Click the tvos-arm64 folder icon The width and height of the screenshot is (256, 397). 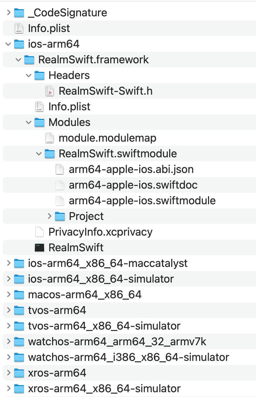point(19,311)
